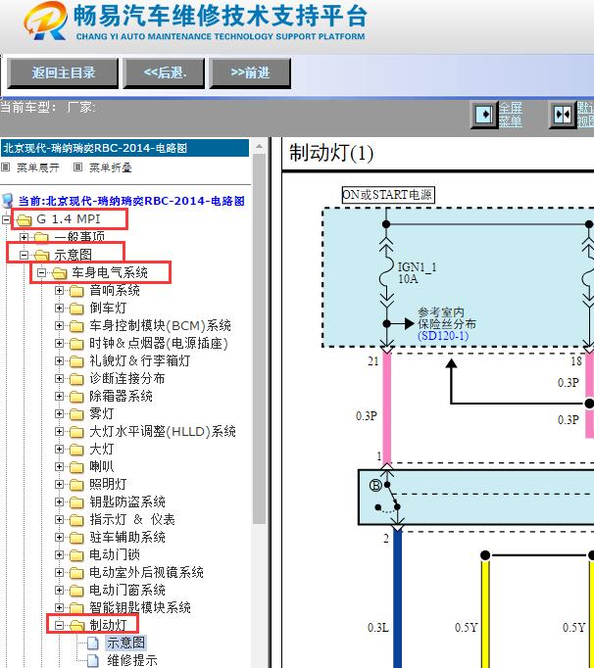The image size is (594, 668).
Task: Click the 返回主目录 button
Action: [x=63, y=73]
